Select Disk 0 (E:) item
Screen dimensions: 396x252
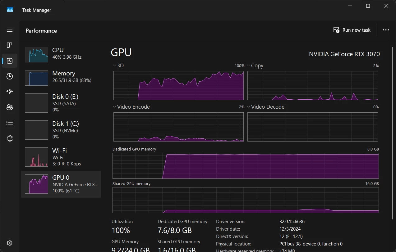click(61, 103)
